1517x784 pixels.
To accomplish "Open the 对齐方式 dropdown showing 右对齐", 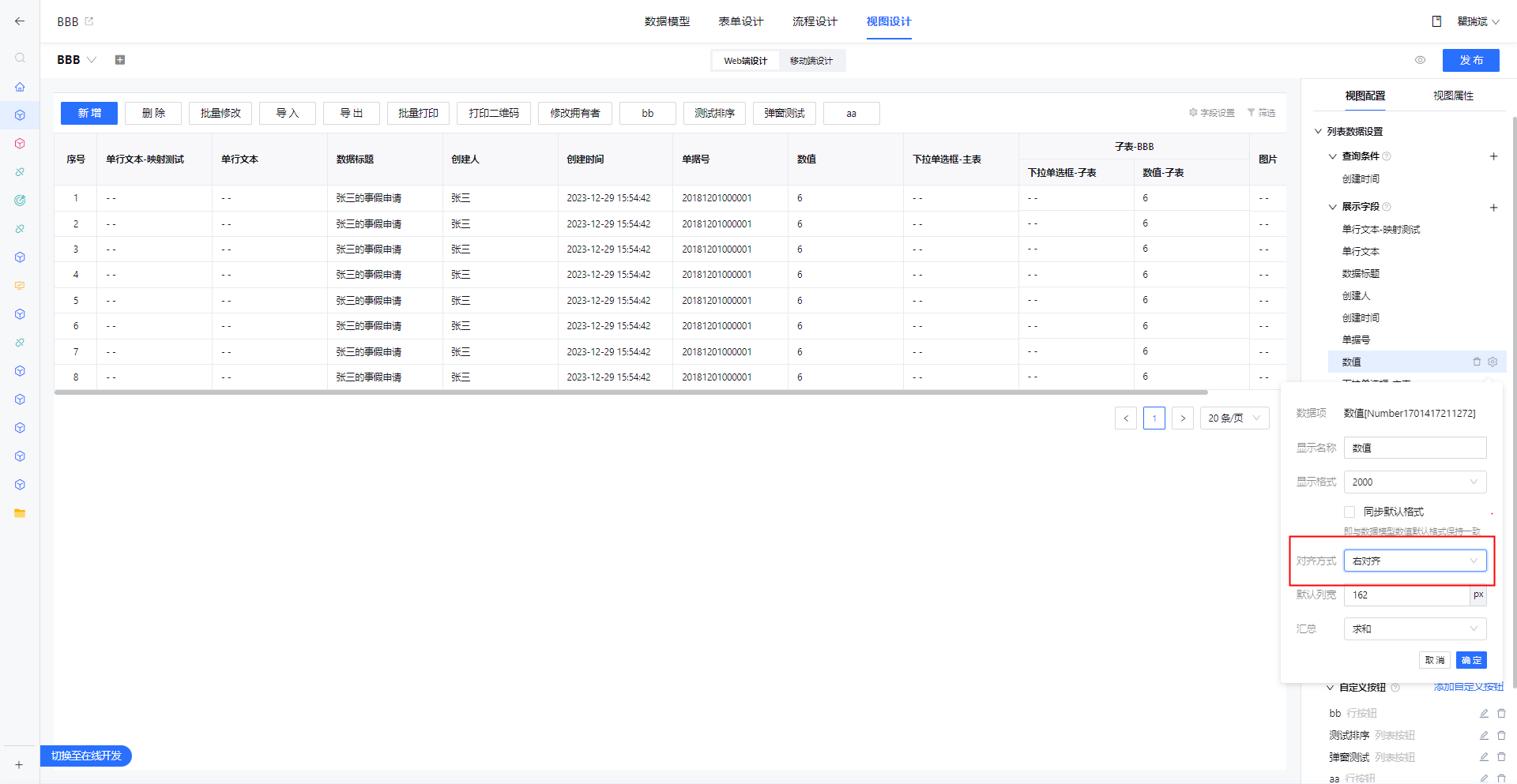I will (x=1415, y=561).
